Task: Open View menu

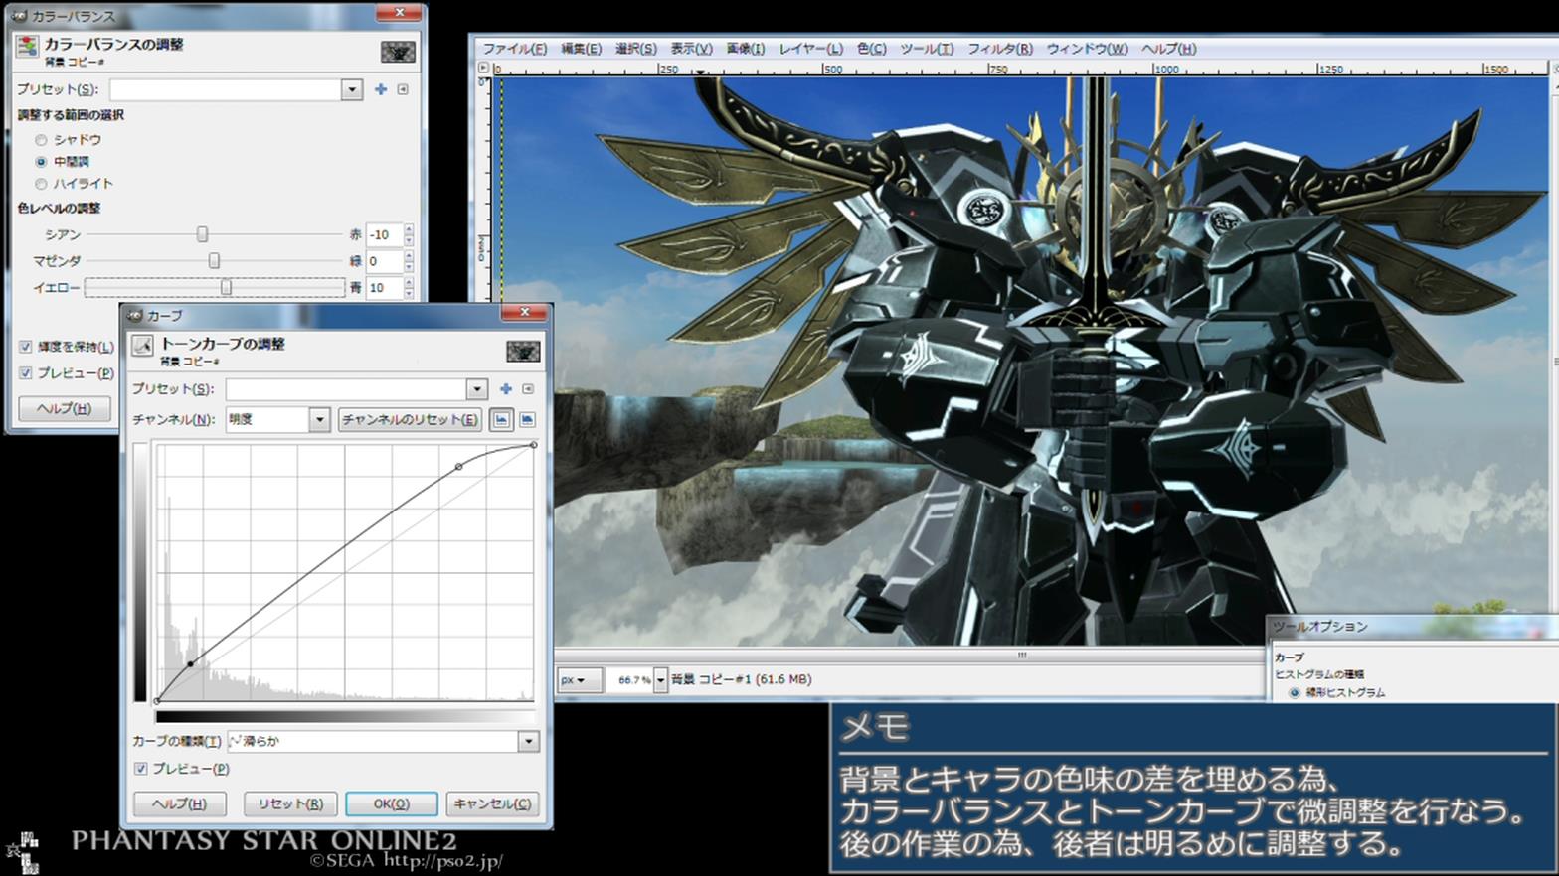Action: click(x=690, y=48)
